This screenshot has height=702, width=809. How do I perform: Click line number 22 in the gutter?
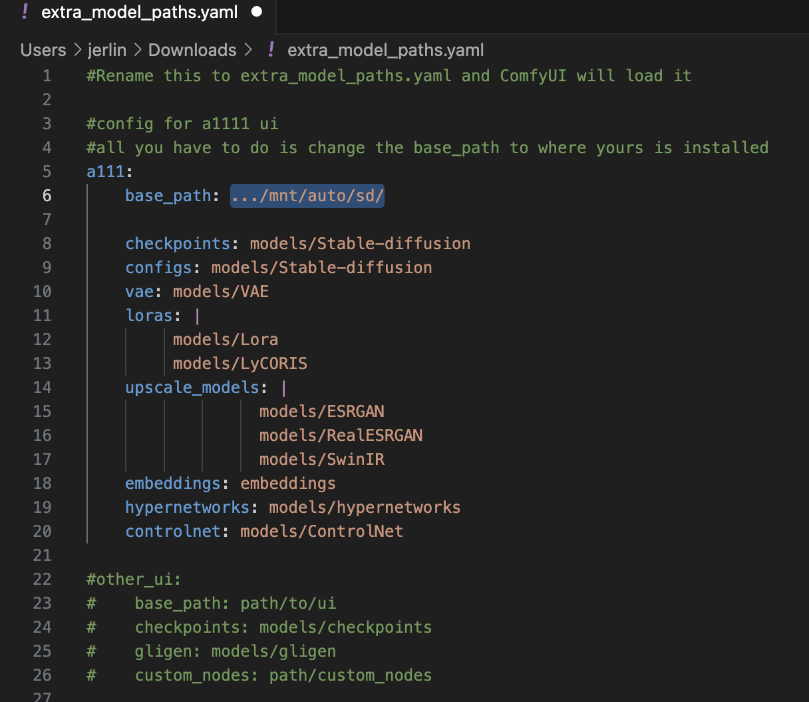42,579
